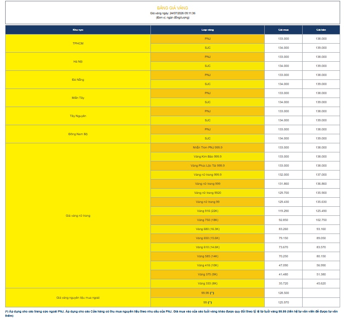Select the Loại vàng column header
The image size is (344, 319).
207,30
